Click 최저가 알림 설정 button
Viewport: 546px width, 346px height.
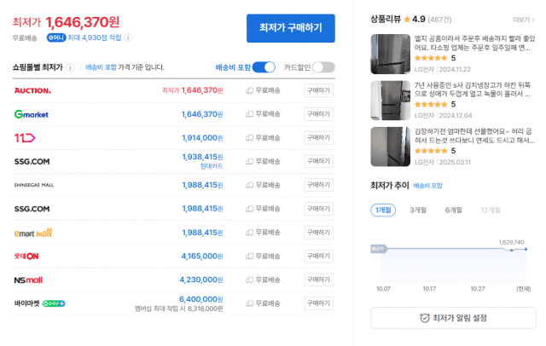click(x=453, y=318)
